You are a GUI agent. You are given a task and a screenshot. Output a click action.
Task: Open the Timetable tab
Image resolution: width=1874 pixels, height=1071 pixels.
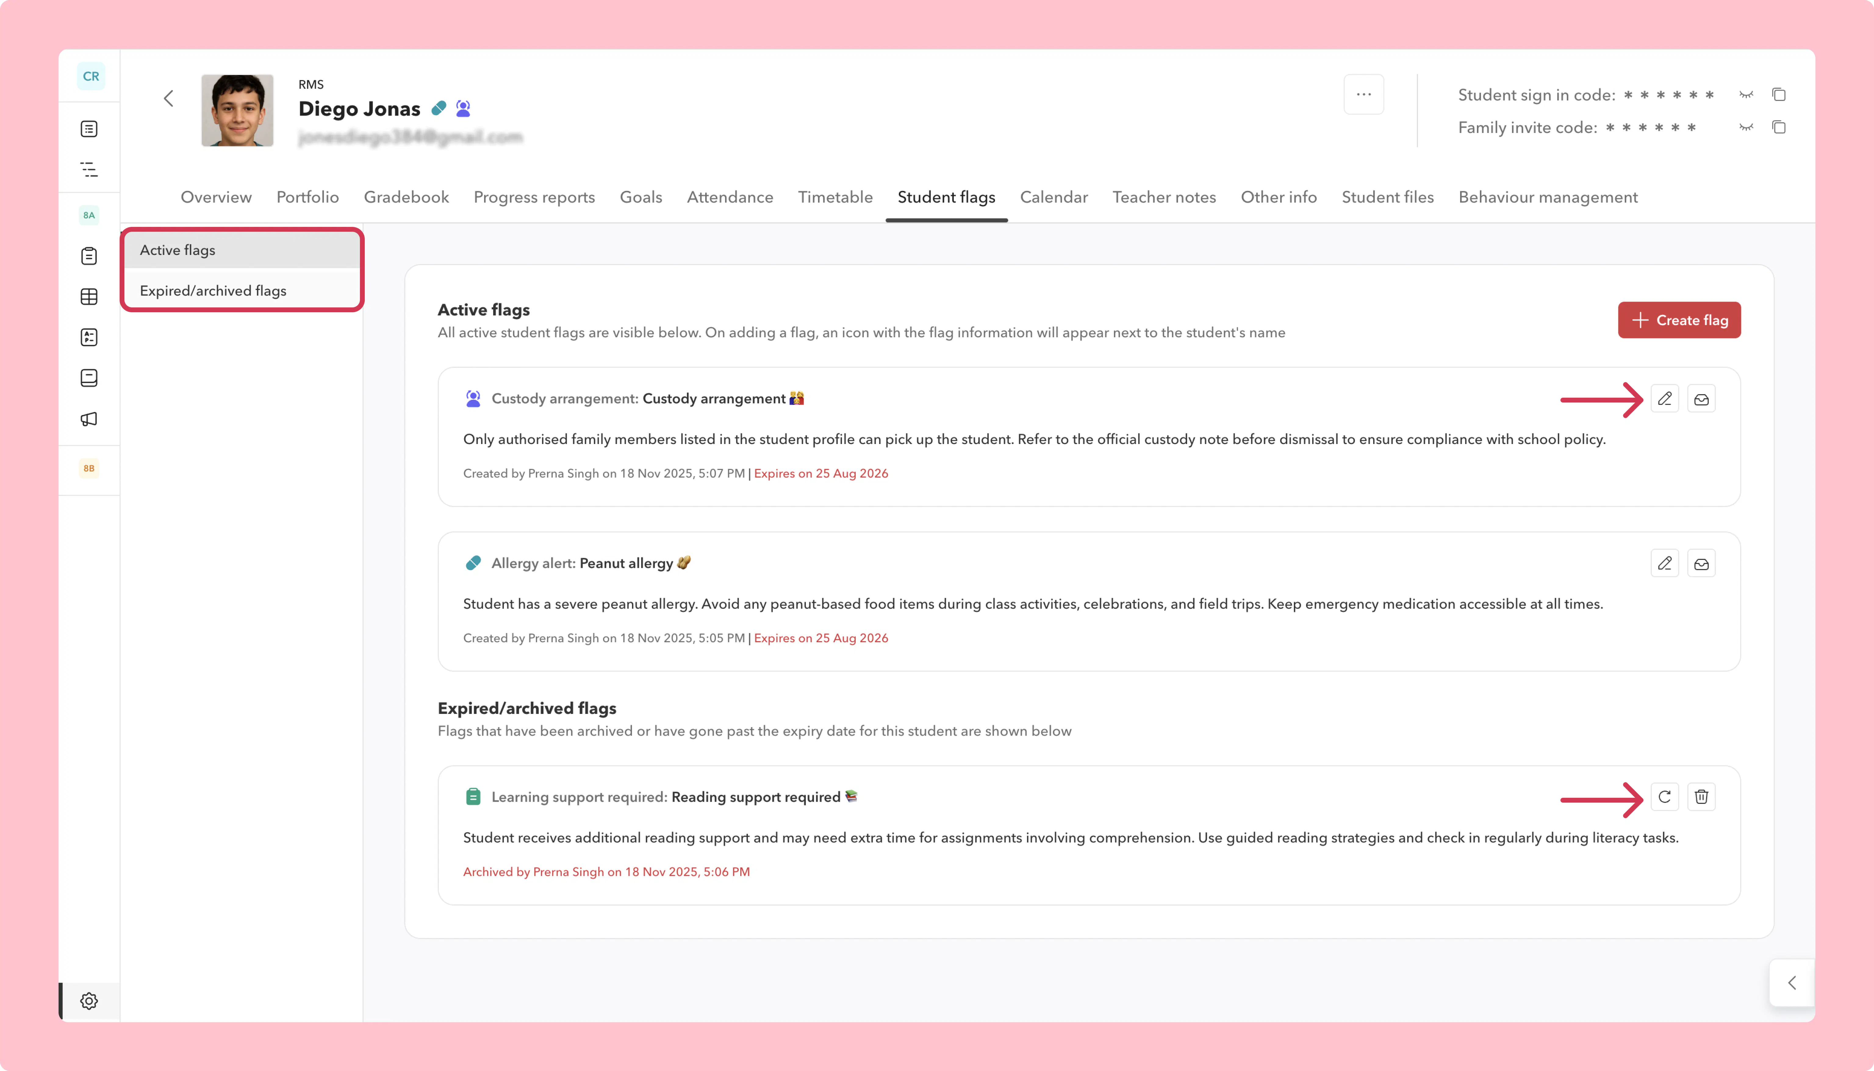tap(835, 197)
